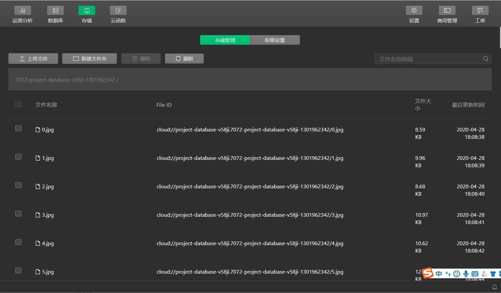This screenshot has height=293, width=501.
Task: Check the box for 2.jpg
Action: tap(18, 185)
